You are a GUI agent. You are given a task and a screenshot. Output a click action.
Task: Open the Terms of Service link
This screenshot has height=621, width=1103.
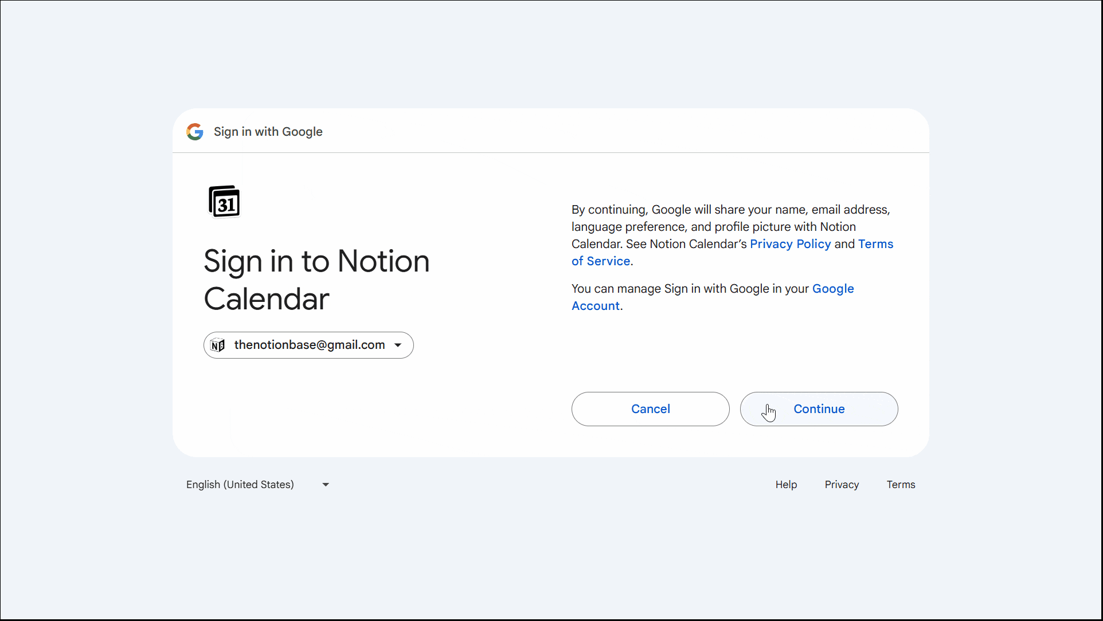[x=875, y=244]
